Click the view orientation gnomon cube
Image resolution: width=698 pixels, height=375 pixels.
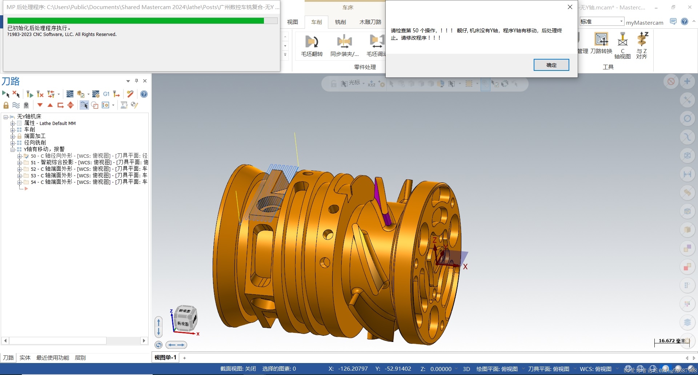[186, 319]
